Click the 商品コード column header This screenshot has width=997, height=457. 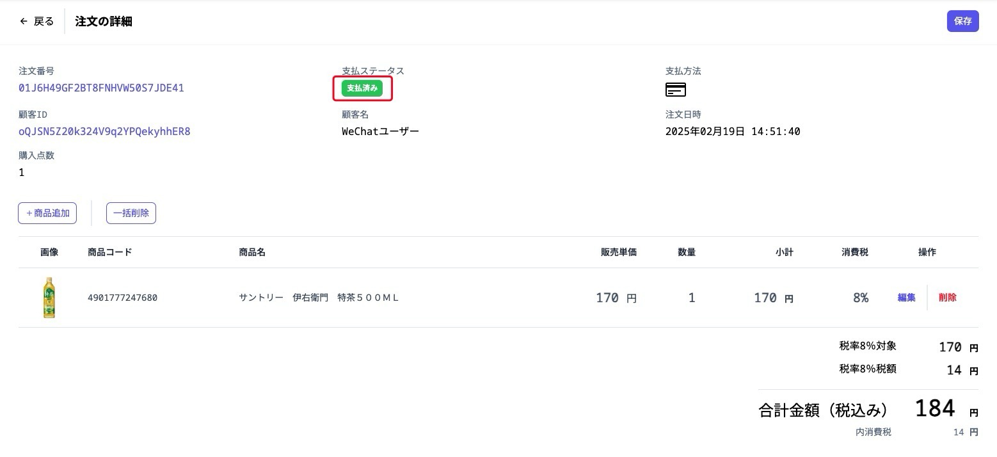coord(109,252)
